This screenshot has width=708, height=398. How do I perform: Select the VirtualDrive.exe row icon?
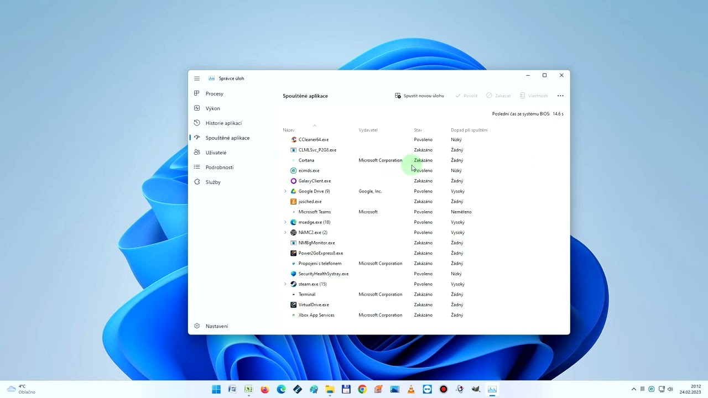pos(294,305)
